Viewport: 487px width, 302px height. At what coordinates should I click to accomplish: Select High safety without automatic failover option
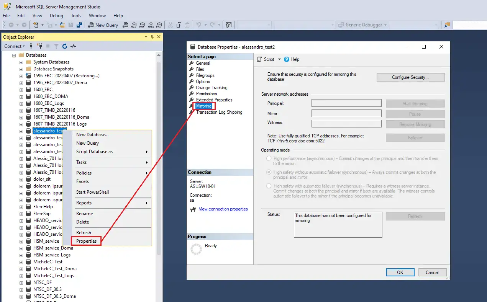click(x=269, y=172)
